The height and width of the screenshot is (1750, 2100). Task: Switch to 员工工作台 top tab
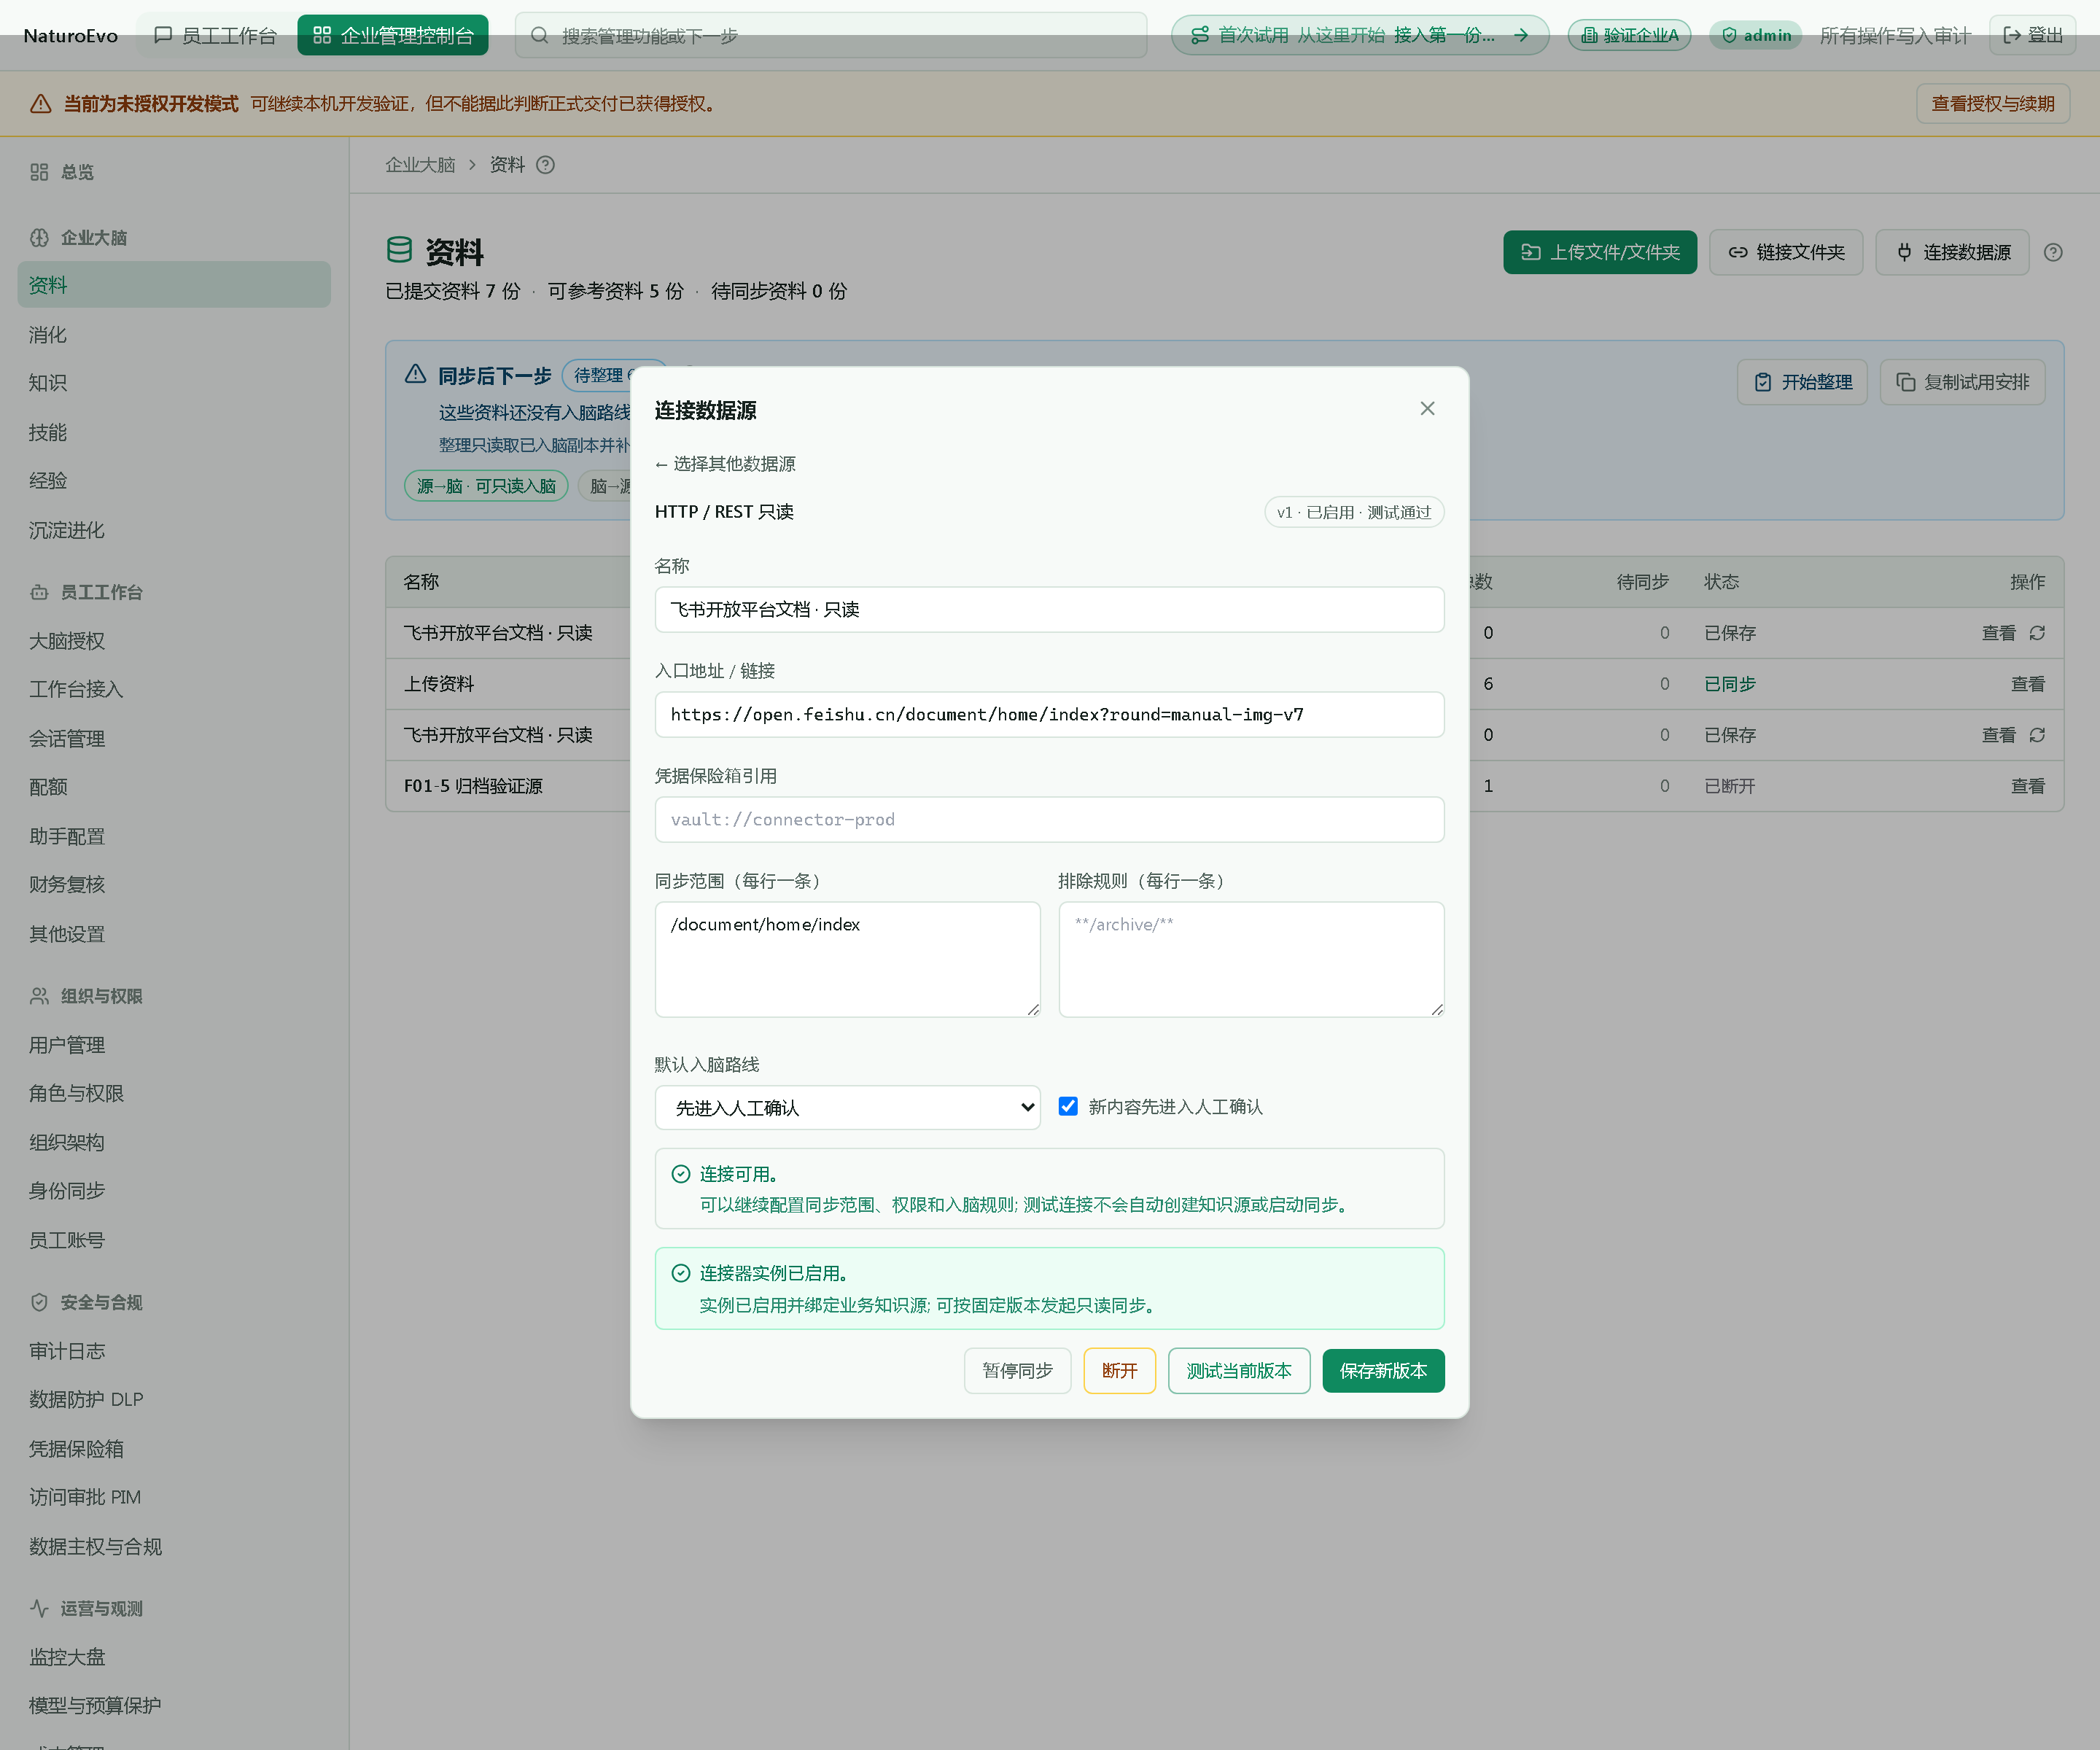click(216, 36)
